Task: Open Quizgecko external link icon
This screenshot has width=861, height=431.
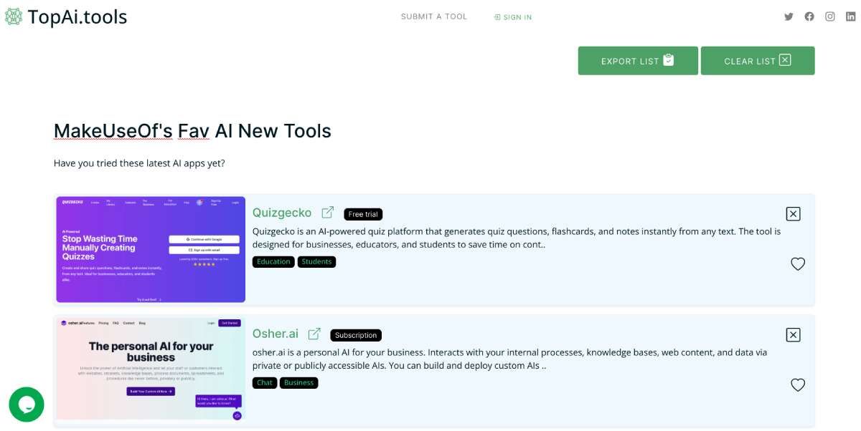Action: tap(328, 213)
